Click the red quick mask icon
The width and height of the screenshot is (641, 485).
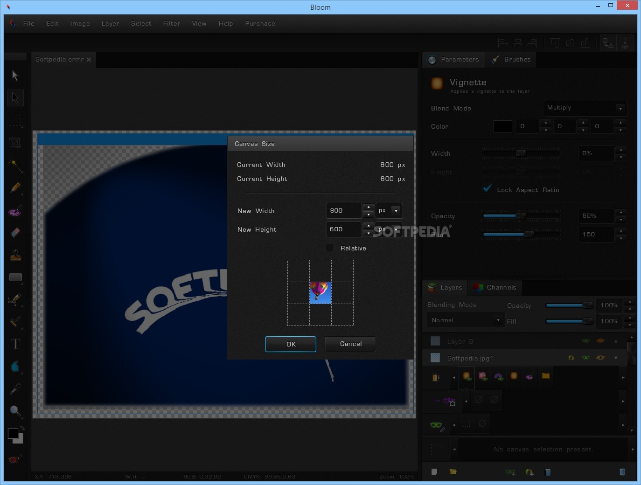(14, 459)
